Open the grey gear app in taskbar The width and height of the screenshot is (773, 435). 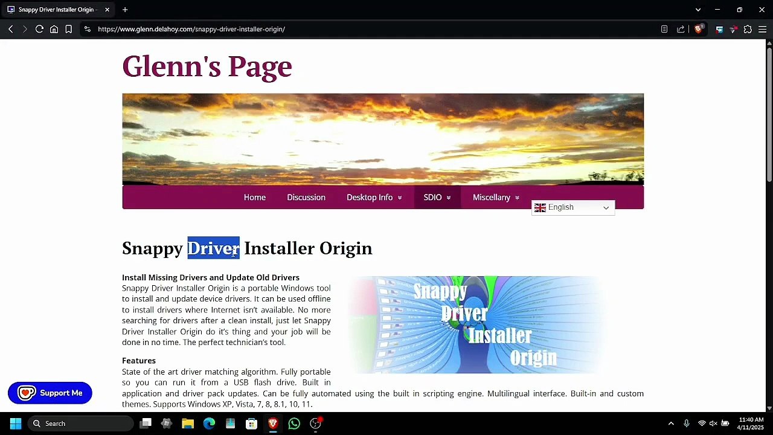167,424
